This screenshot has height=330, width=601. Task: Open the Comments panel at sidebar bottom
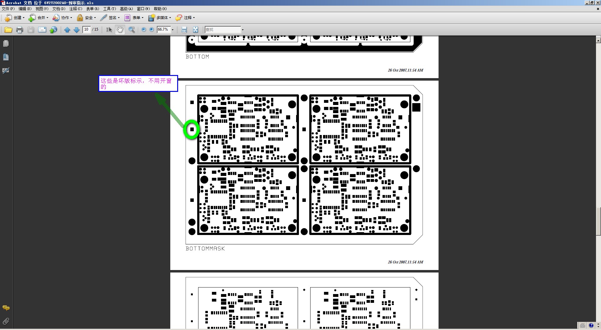(6, 308)
